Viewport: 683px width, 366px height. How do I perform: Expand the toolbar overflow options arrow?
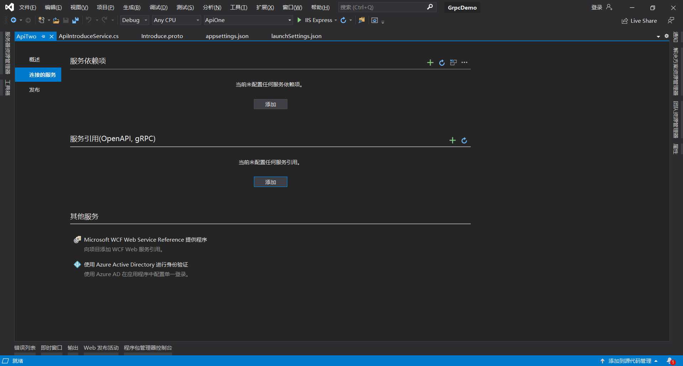pos(383,22)
